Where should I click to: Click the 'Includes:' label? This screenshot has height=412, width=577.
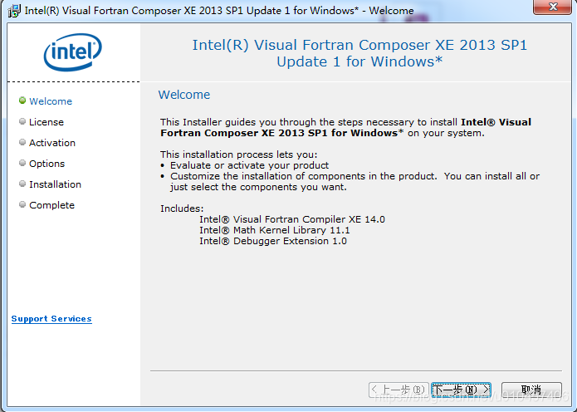click(182, 208)
